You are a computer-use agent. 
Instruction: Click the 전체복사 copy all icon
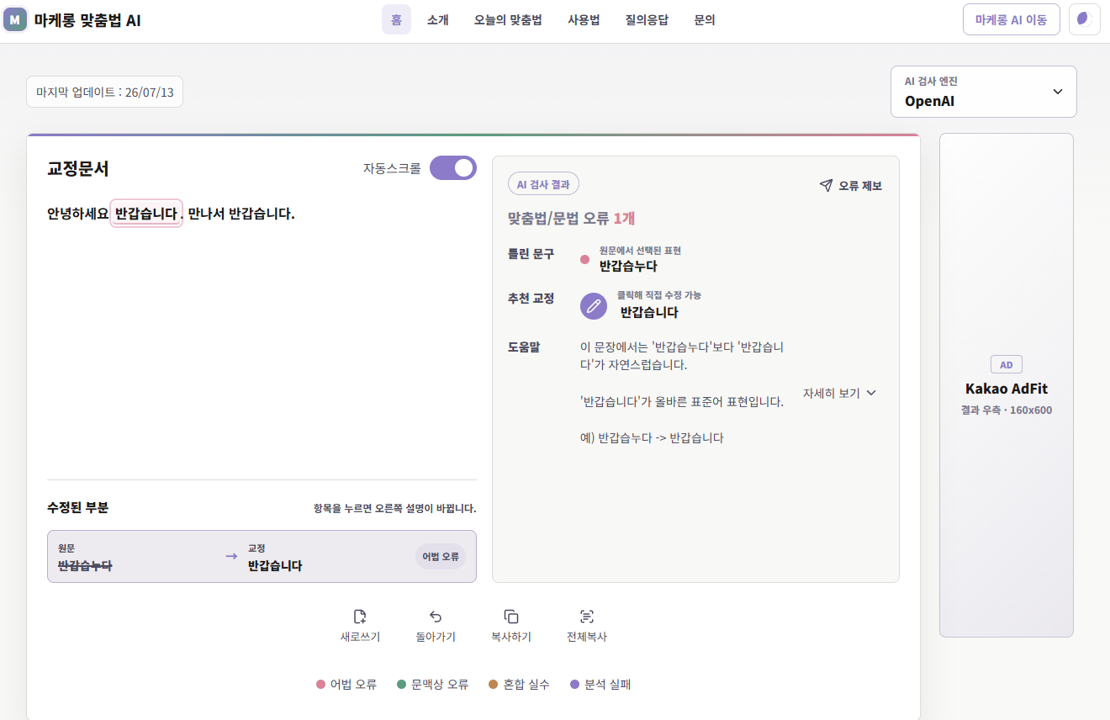(587, 617)
